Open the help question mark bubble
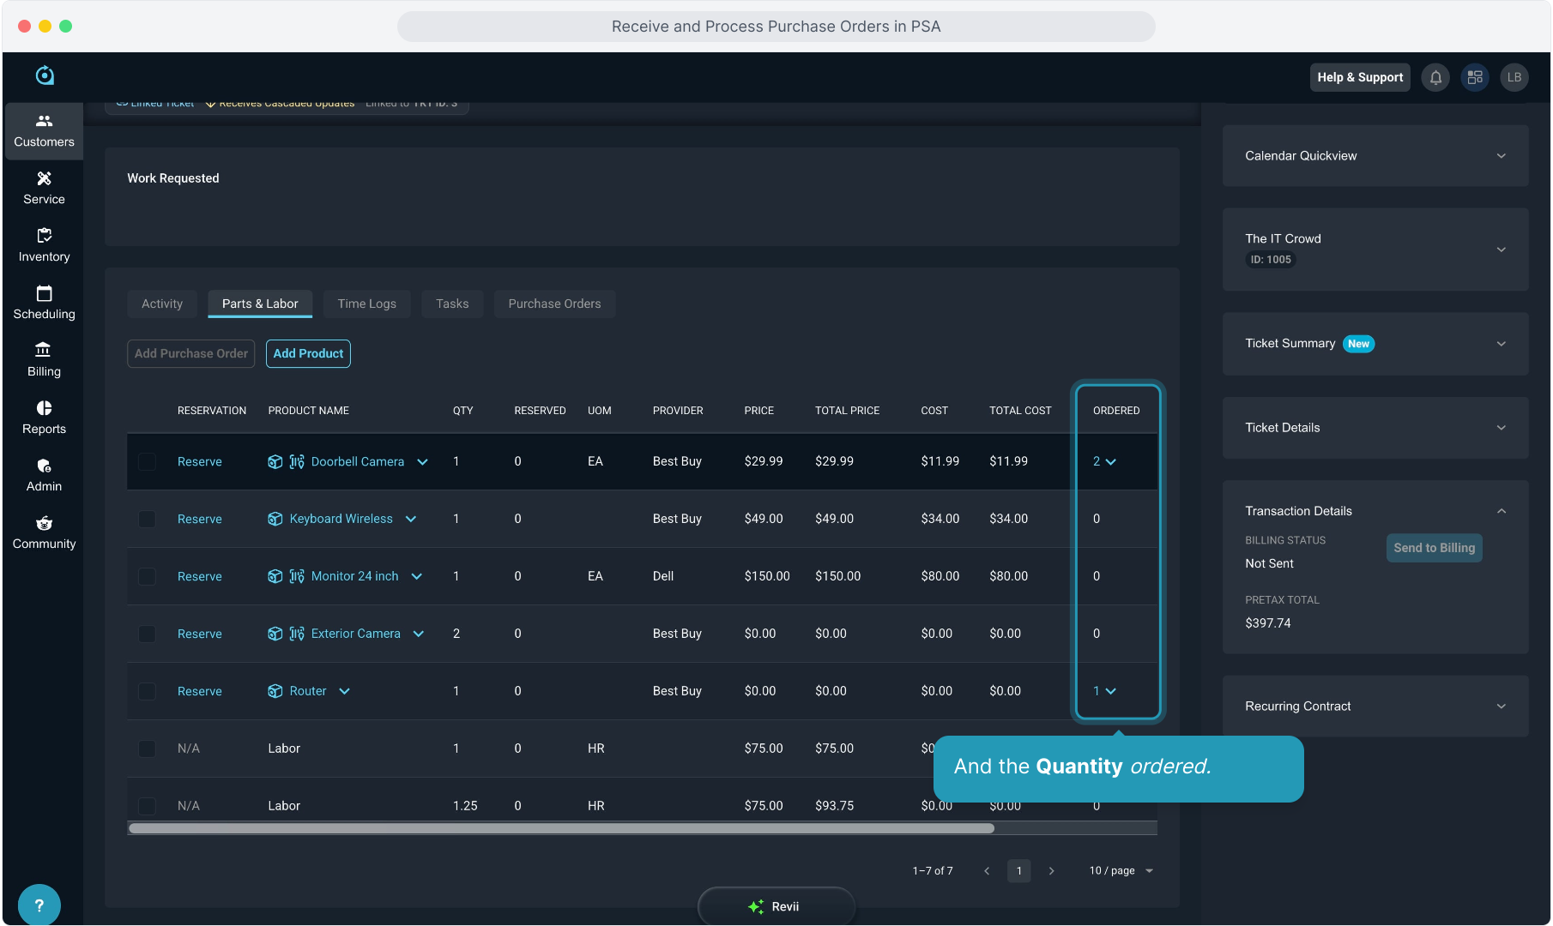Image resolution: width=1553 pixels, height=926 pixels. pyautogui.click(x=39, y=905)
